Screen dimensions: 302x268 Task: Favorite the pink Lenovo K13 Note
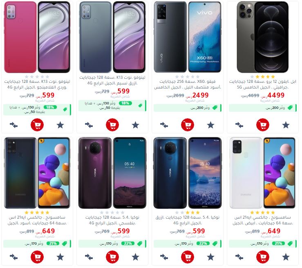(60, 125)
